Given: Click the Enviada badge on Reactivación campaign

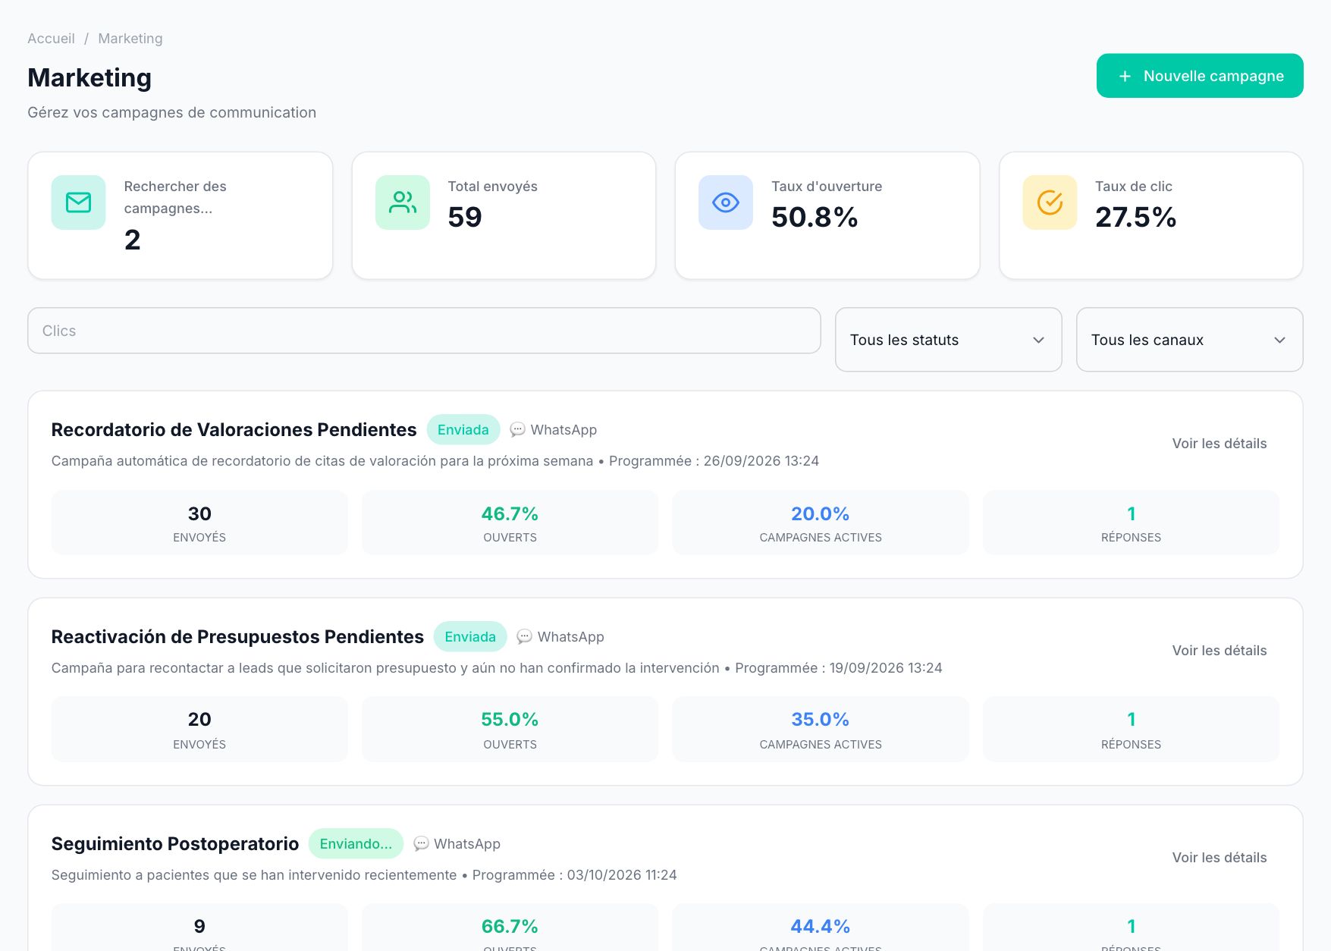Looking at the screenshot, I should tap(470, 637).
